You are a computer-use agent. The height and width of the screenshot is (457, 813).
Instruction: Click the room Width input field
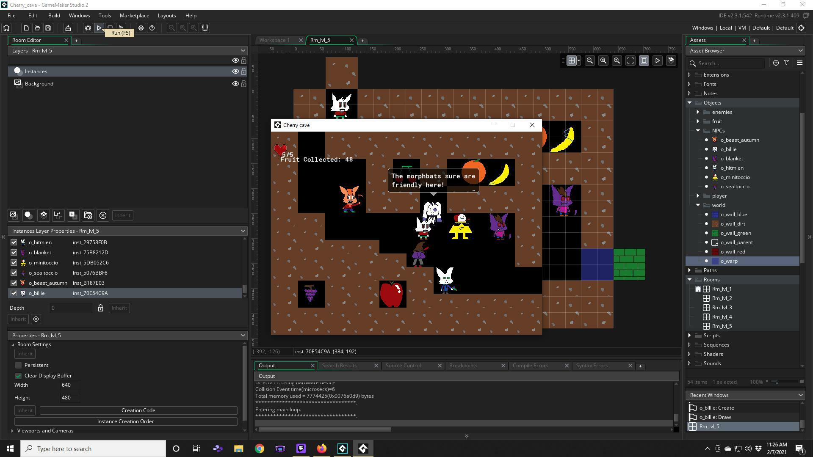[70, 385]
